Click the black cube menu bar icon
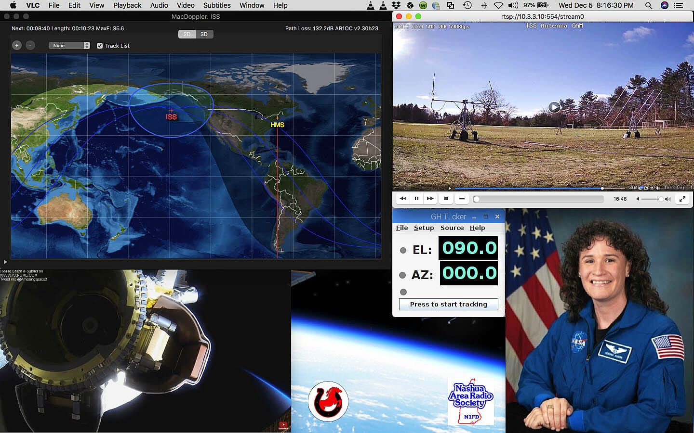The image size is (694, 433). (x=410, y=5)
